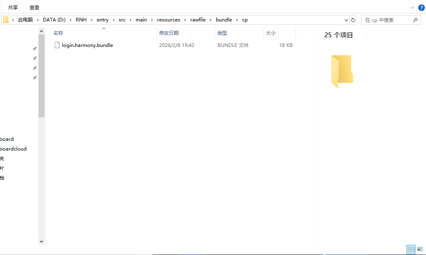Open the 查看 ribbon tab

[34, 7]
